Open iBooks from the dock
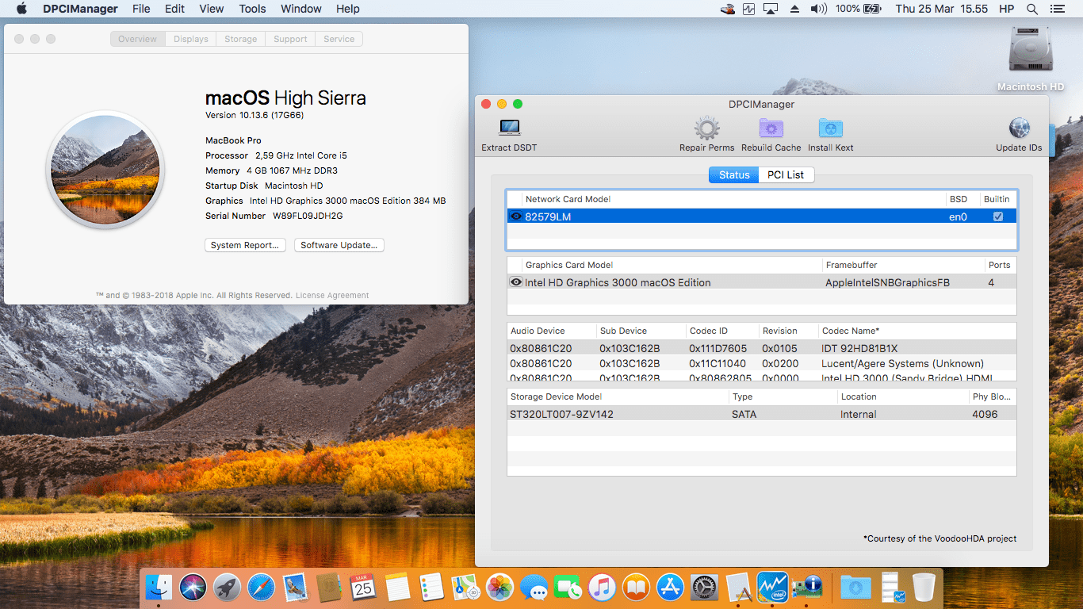Image resolution: width=1083 pixels, height=609 pixels. (636, 588)
